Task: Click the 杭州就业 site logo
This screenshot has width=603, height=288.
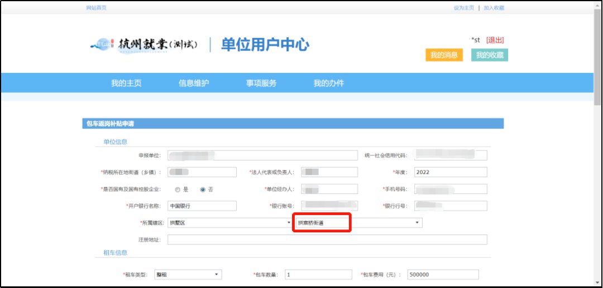Action: [x=143, y=45]
